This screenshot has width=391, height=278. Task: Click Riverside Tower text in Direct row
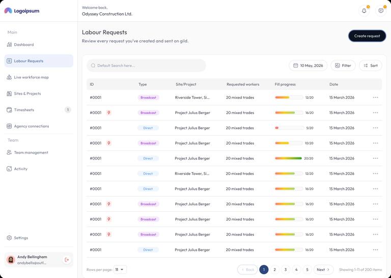[192, 174]
